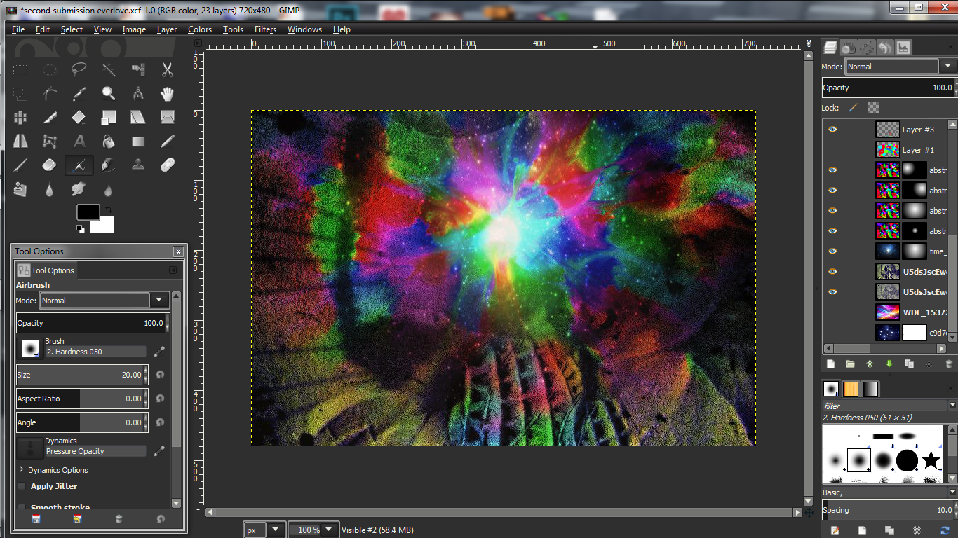Open the Filters menu
The width and height of the screenshot is (958, 538).
[x=265, y=29]
